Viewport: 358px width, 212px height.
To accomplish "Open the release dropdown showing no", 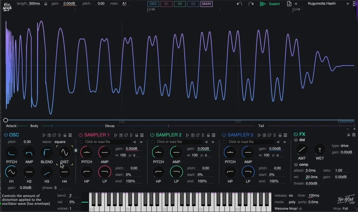I will [x=291, y=195].
